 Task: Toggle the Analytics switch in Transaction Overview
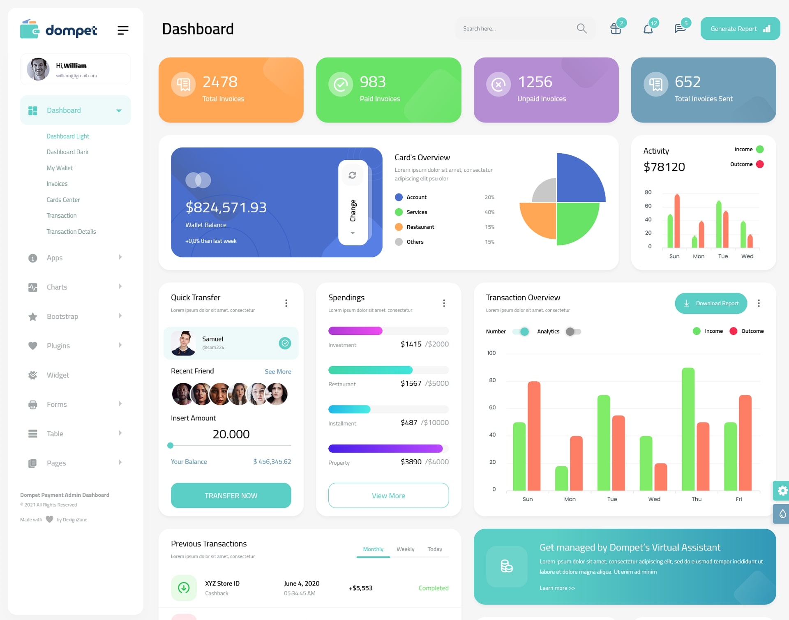click(x=572, y=331)
